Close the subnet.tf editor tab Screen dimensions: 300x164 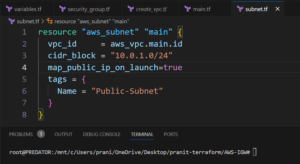(278, 9)
